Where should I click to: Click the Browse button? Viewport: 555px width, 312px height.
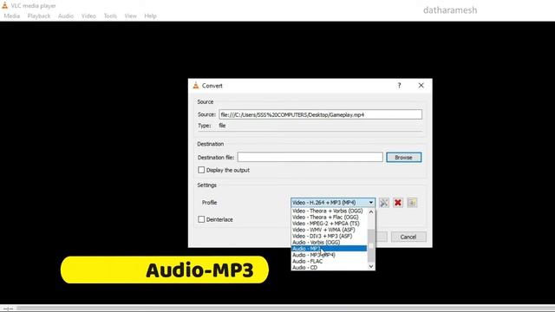point(404,157)
